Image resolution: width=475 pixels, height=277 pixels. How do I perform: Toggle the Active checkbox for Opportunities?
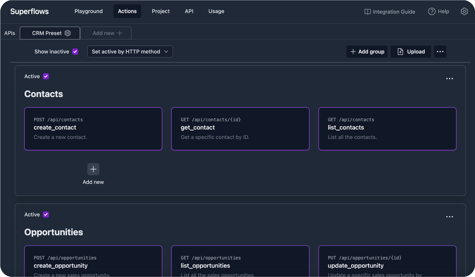pyautogui.click(x=46, y=214)
